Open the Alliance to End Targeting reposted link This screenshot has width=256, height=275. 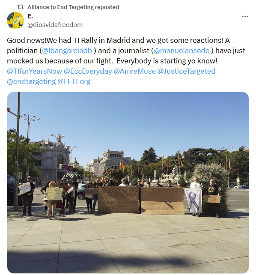73,7
